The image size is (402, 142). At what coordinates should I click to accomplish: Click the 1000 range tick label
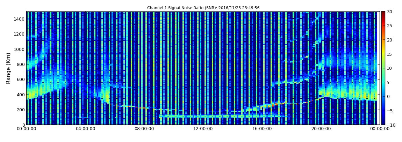[20, 49]
